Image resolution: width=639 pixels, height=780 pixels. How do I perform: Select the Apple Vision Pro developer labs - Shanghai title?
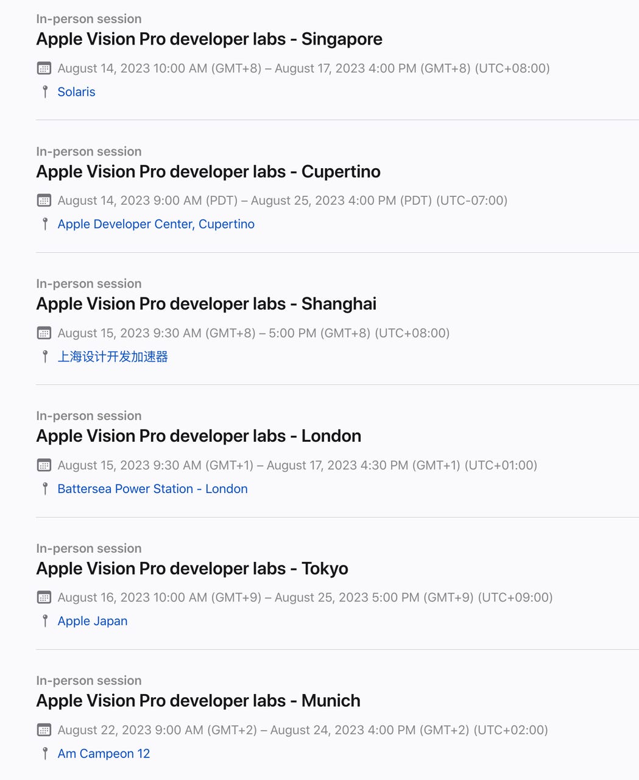(x=207, y=304)
